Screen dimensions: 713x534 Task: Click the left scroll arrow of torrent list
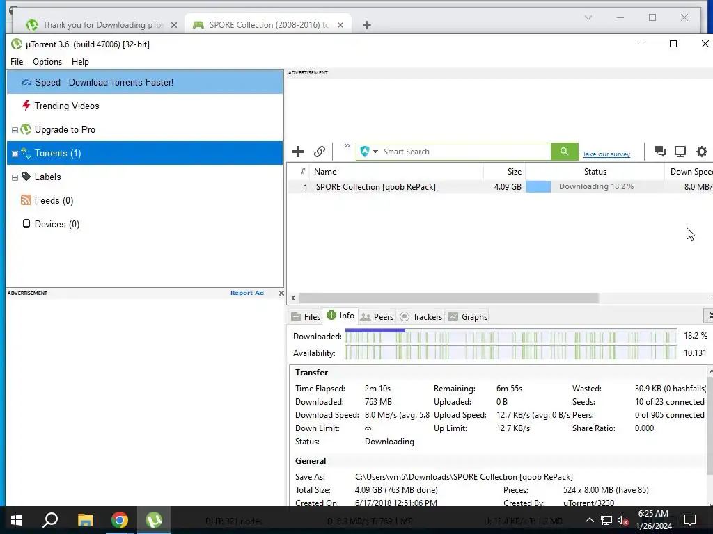click(x=293, y=298)
